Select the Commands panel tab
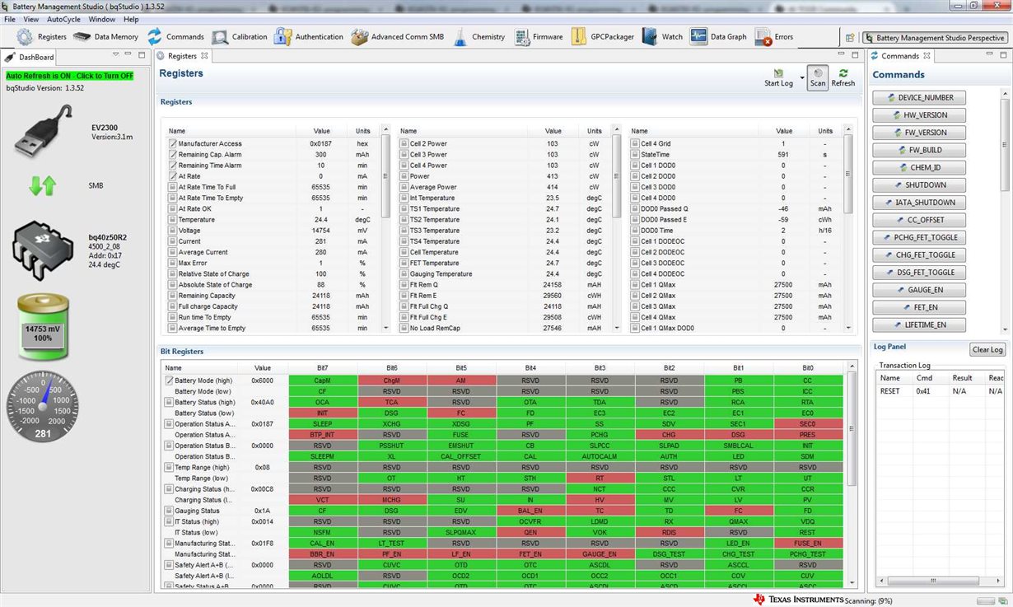Screen dimensions: 1013x607 900,56
